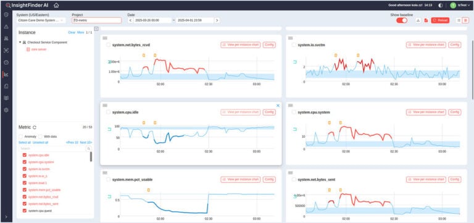Click drag handle on system.cpu.system card

(x=290, y=105)
